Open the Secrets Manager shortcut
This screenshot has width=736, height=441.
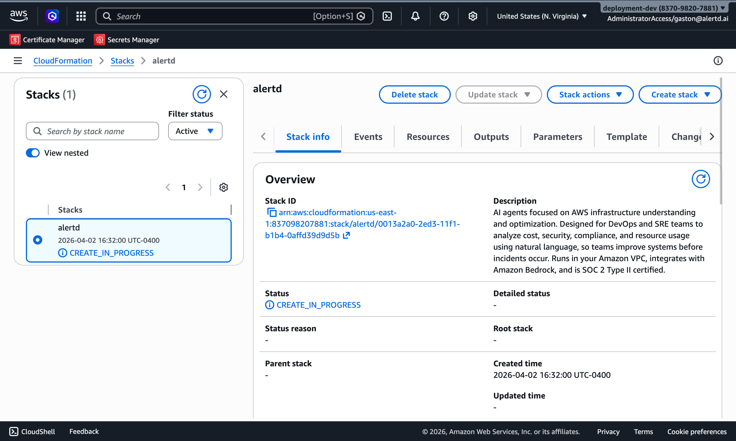(x=126, y=40)
